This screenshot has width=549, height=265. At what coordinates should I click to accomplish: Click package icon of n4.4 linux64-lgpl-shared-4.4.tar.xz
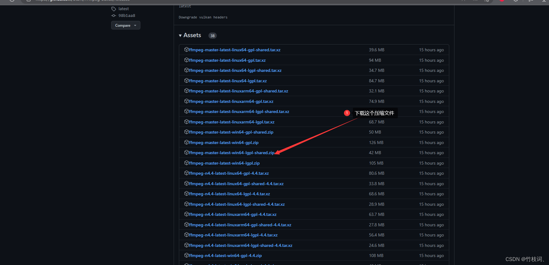(187, 204)
